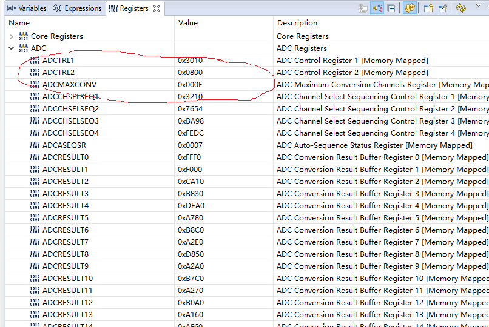Click the ADCCHSELSEQ1 value 0x3210

click(191, 97)
